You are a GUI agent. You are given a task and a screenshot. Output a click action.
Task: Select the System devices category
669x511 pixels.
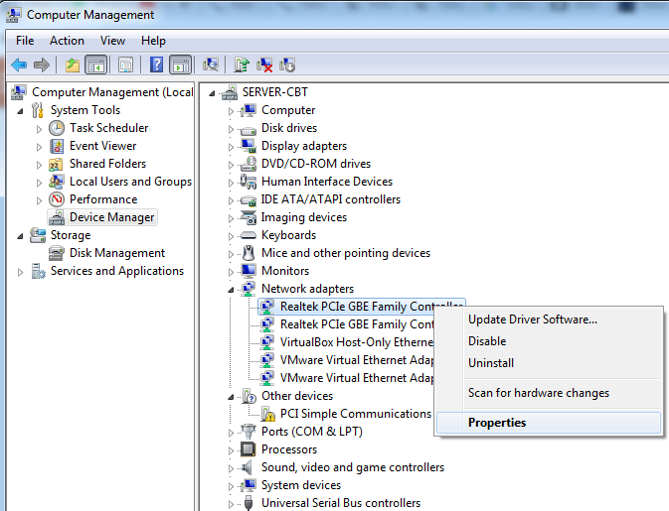[301, 485]
